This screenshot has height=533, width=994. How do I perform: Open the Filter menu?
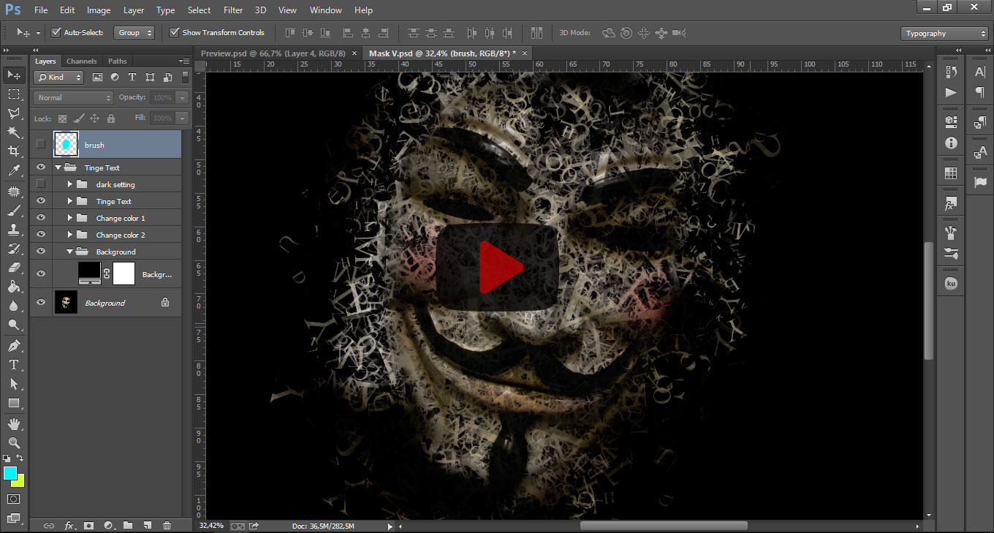[233, 10]
